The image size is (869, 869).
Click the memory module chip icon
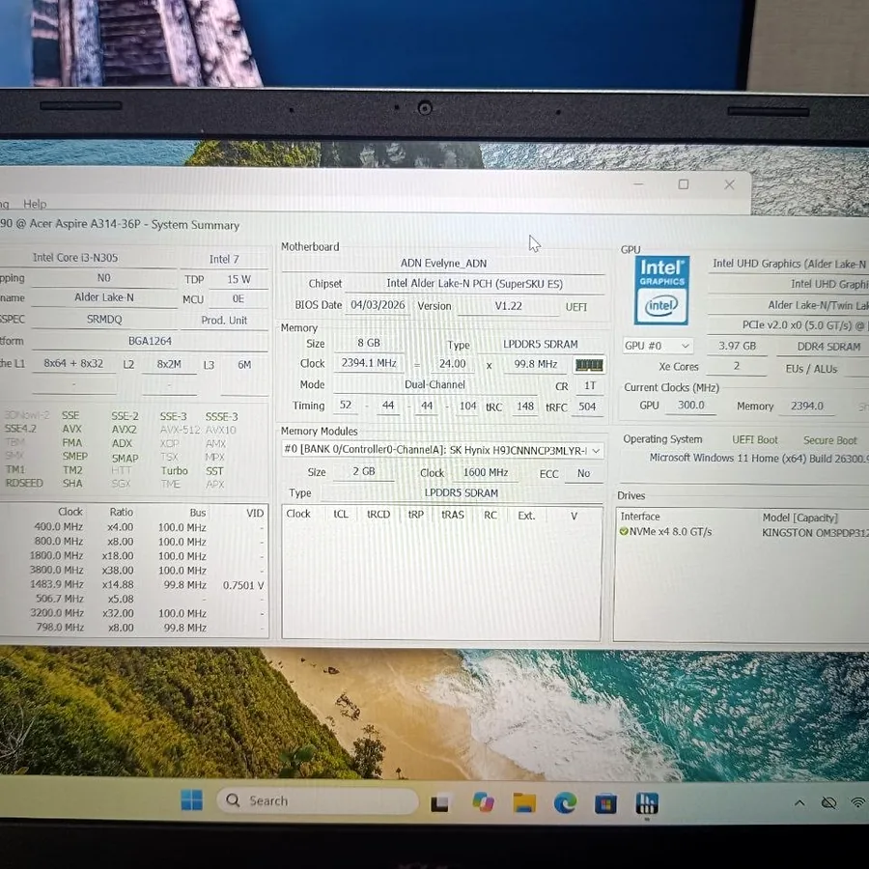click(589, 365)
